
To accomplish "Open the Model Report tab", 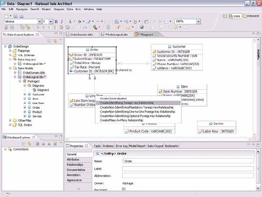I will click(x=137, y=146).
